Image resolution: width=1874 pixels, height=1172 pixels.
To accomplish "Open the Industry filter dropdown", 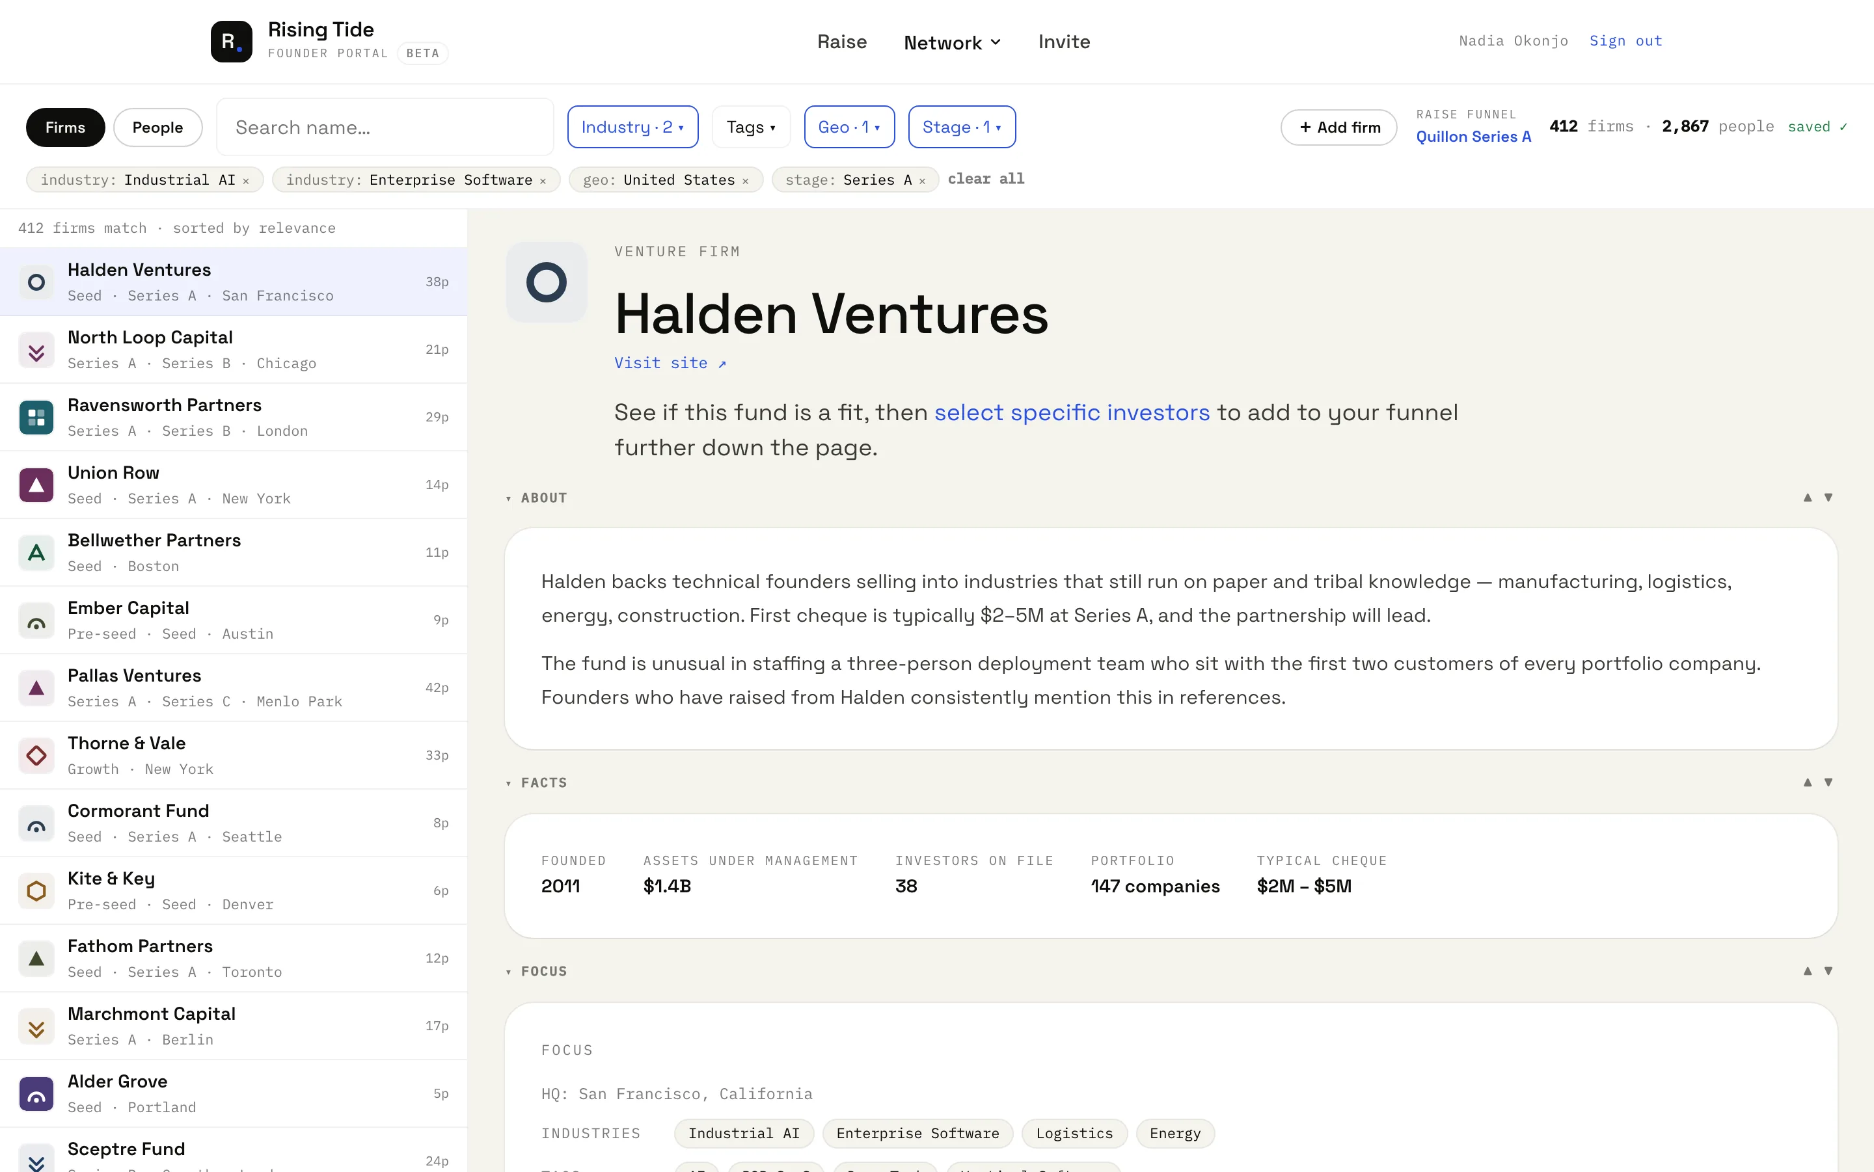I will [632, 126].
